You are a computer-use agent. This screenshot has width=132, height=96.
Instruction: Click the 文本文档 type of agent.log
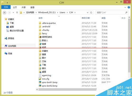[x=105, y=75]
